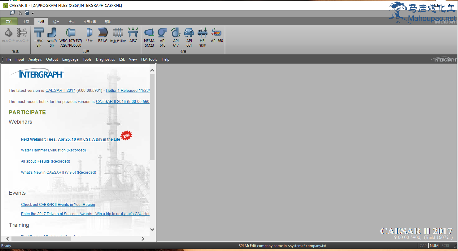Select the 分析 ribbon tab
Image resolution: width=458 pixels, height=251 pixels.
(41, 22)
